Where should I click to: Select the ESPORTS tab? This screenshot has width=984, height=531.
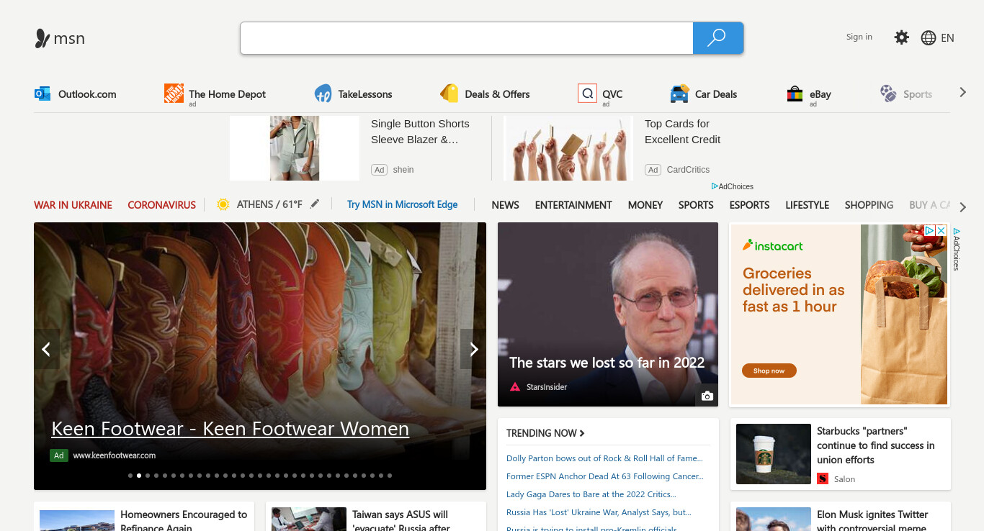pyautogui.click(x=749, y=205)
